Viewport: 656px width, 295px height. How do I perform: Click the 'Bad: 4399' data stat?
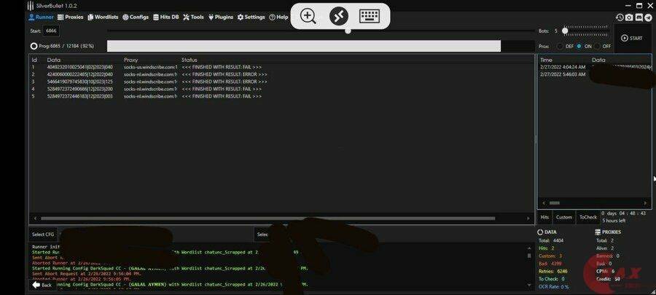(550, 264)
